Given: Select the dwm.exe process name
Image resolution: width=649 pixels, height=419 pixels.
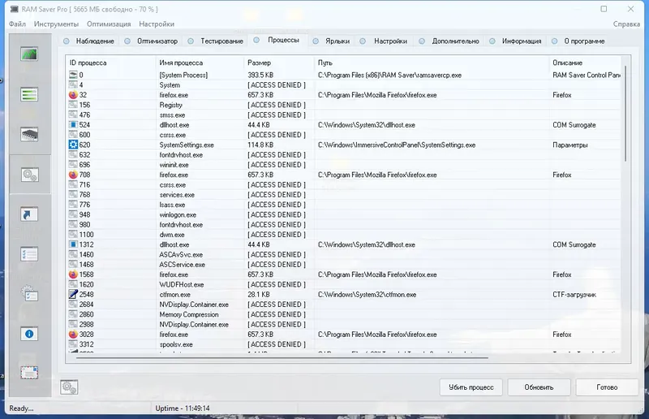Looking at the screenshot, I should [x=172, y=235].
